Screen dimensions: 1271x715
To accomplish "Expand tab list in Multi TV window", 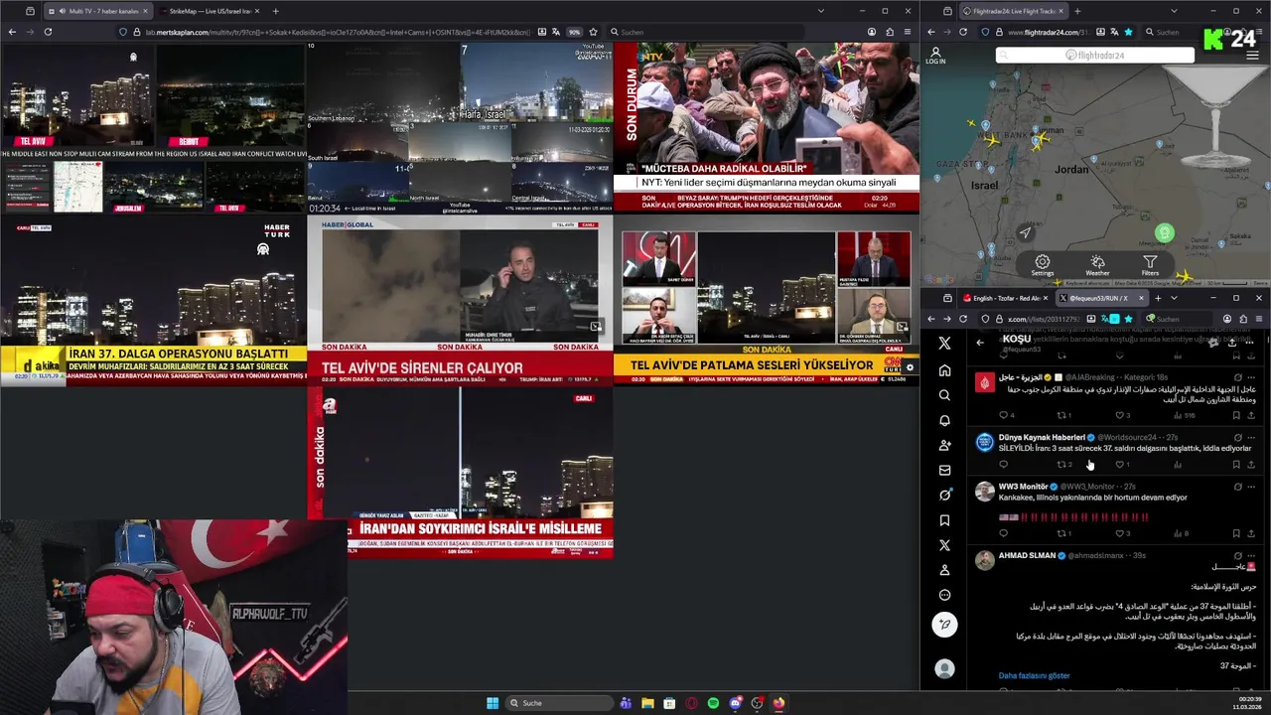I will [820, 11].
